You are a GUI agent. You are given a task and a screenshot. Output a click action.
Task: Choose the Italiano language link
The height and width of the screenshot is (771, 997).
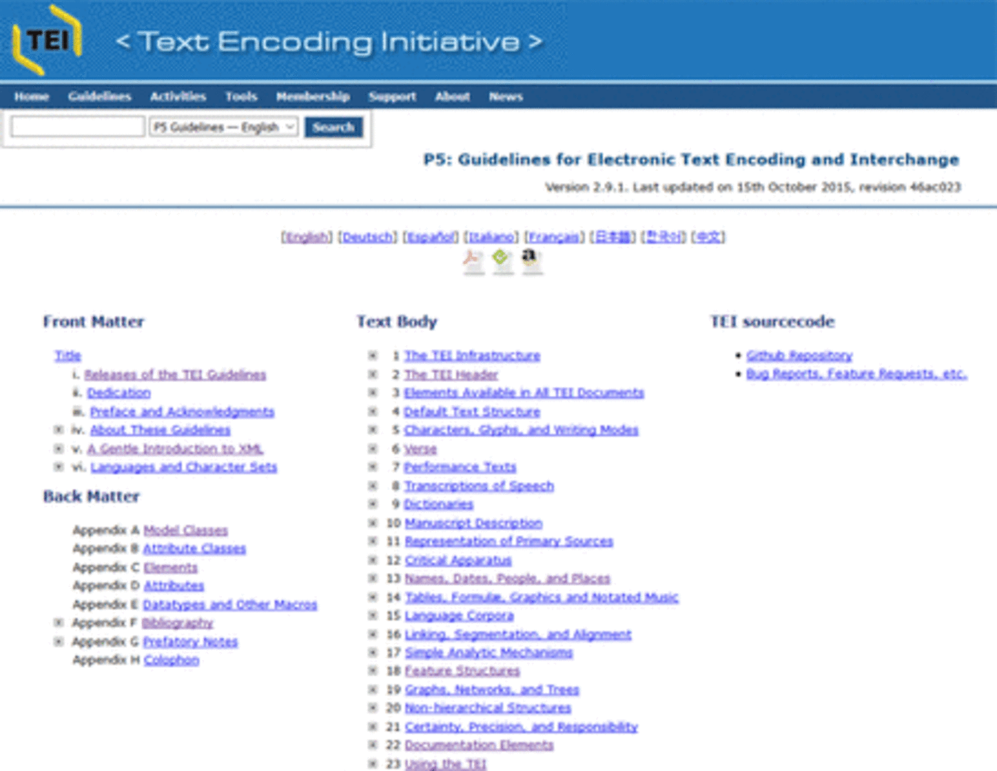click(492, 237)
